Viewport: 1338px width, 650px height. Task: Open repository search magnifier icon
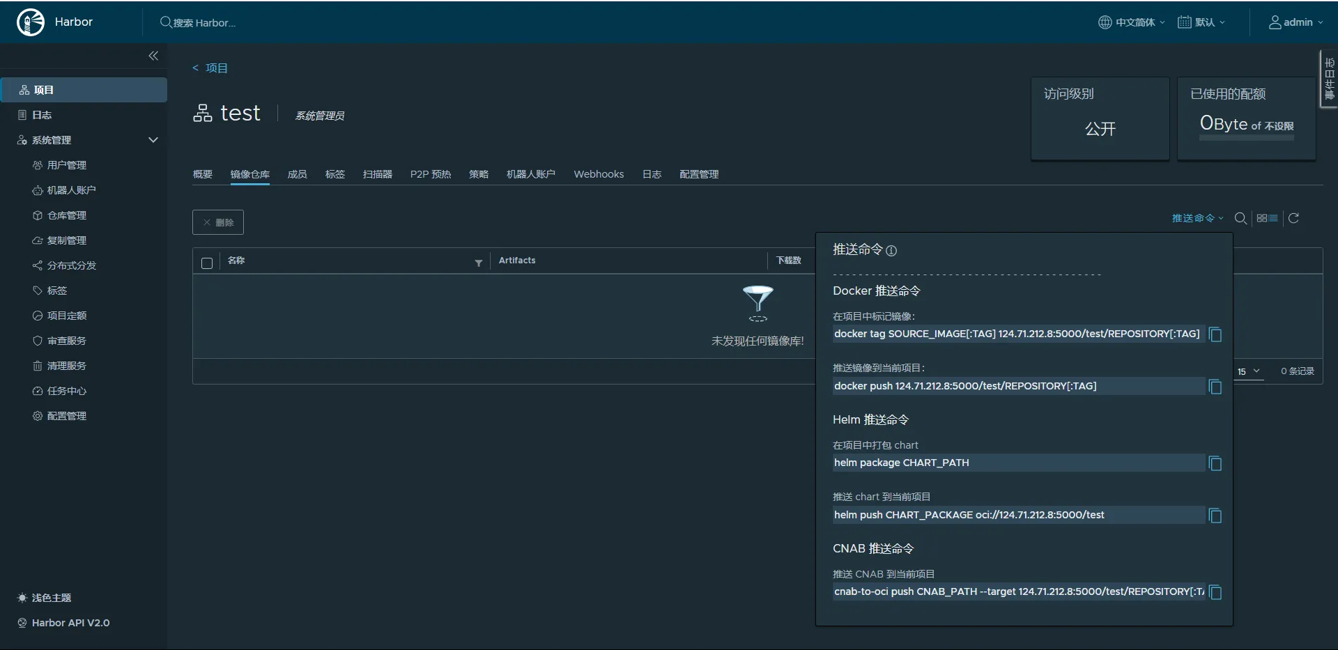pyautogui.click(x=1240, y=218)
